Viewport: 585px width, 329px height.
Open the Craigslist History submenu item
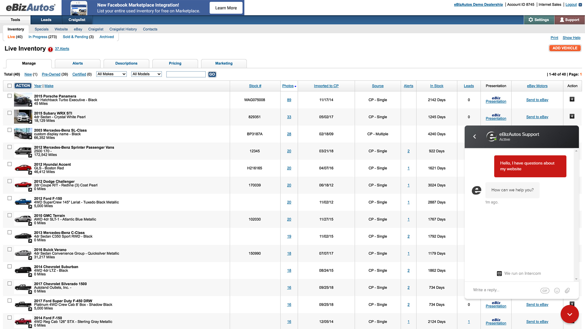[x=123, y=29]
